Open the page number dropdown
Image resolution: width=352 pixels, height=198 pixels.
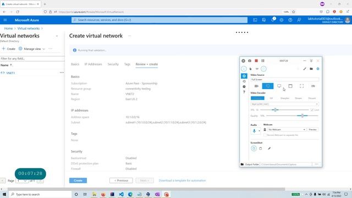point(22,181)
